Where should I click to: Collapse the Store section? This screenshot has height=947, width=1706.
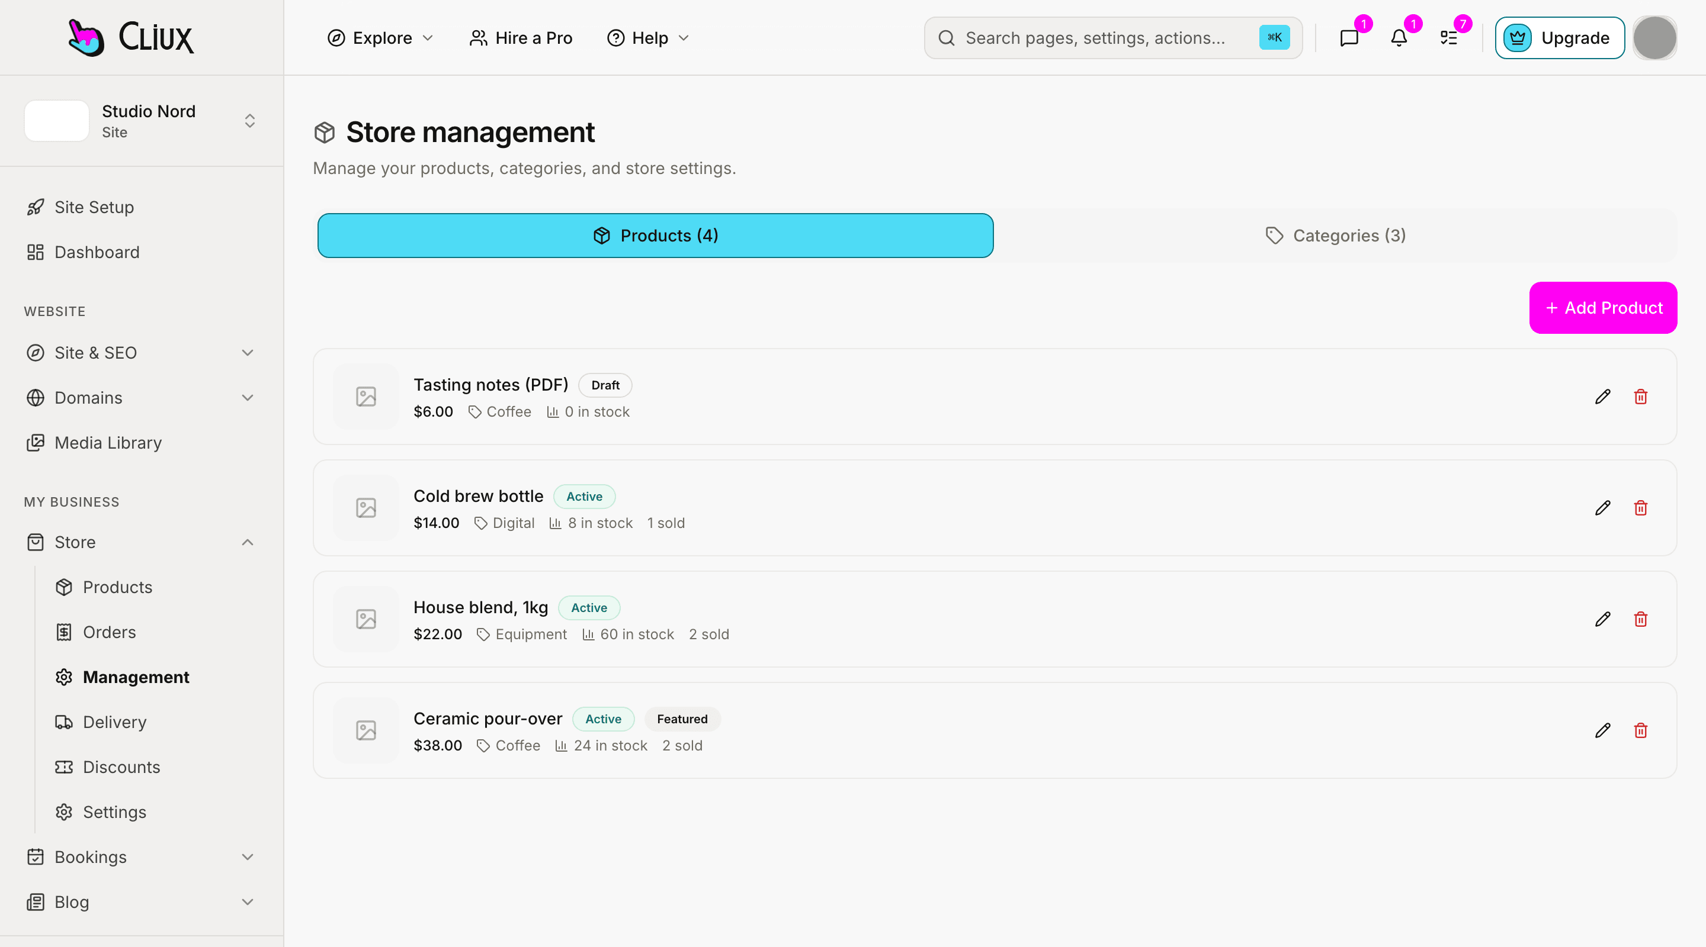(142, 542)
